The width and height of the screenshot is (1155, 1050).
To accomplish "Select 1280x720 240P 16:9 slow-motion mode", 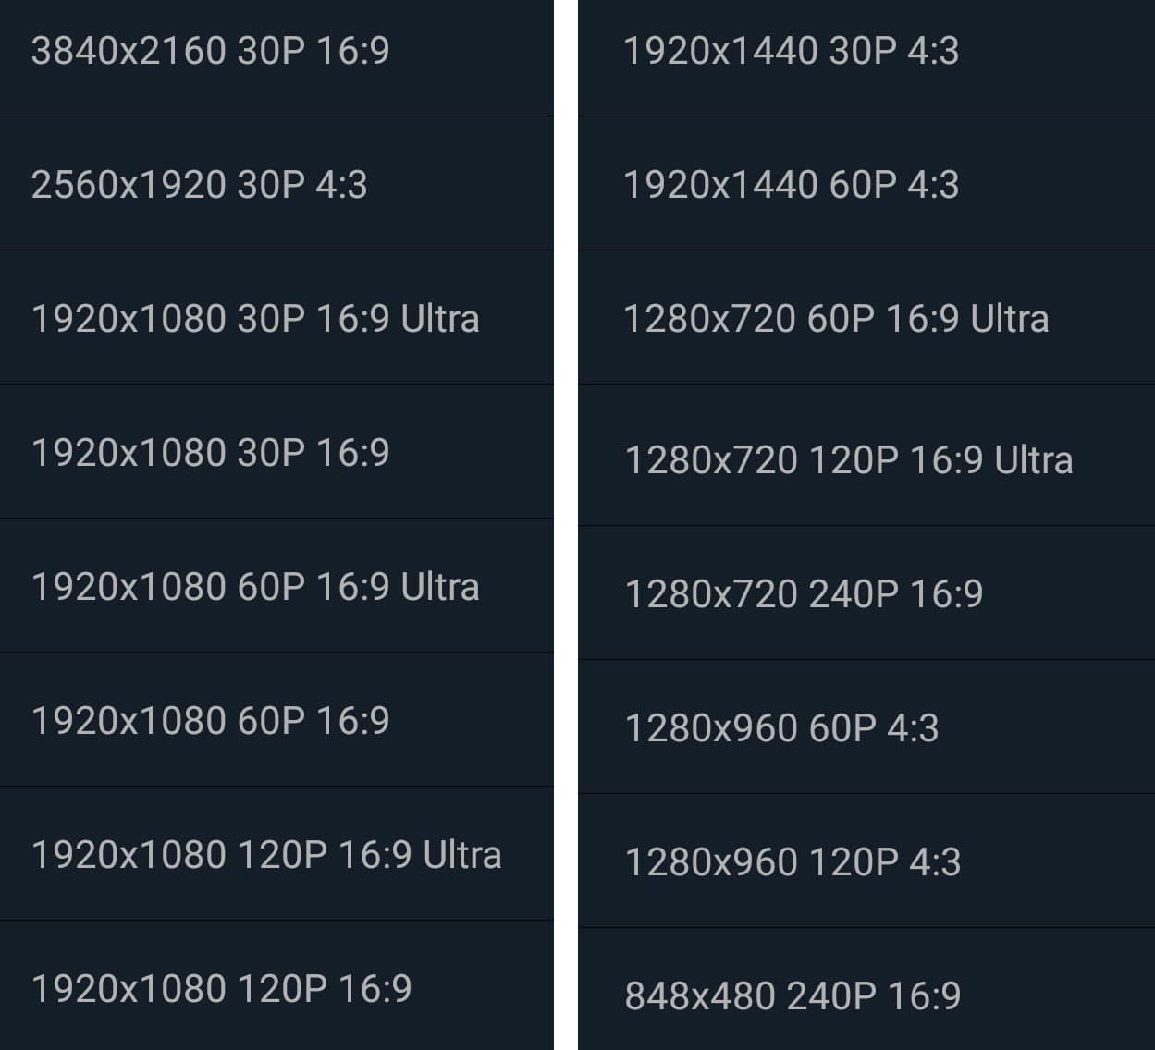I will click(804, 594).
